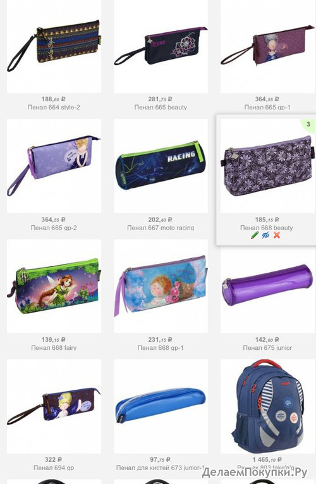Click the 185,15 ₽ price label
This screenshot has width=316, height=484.
tap(267, 220)
